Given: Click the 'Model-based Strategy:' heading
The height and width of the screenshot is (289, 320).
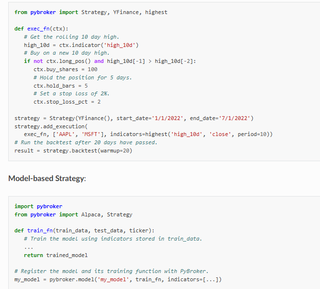Looking at the screenshot, I should [x=47, y=179].
